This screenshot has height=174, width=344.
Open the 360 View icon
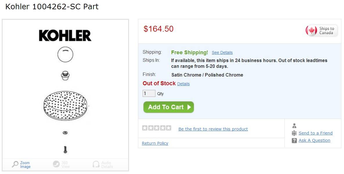pyautogui.click(x=56, y=164)
